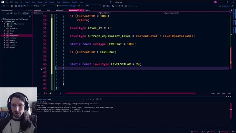Viewport: 236px width, 133px height.
Task: Click the Live Share button
Action: 224,6
